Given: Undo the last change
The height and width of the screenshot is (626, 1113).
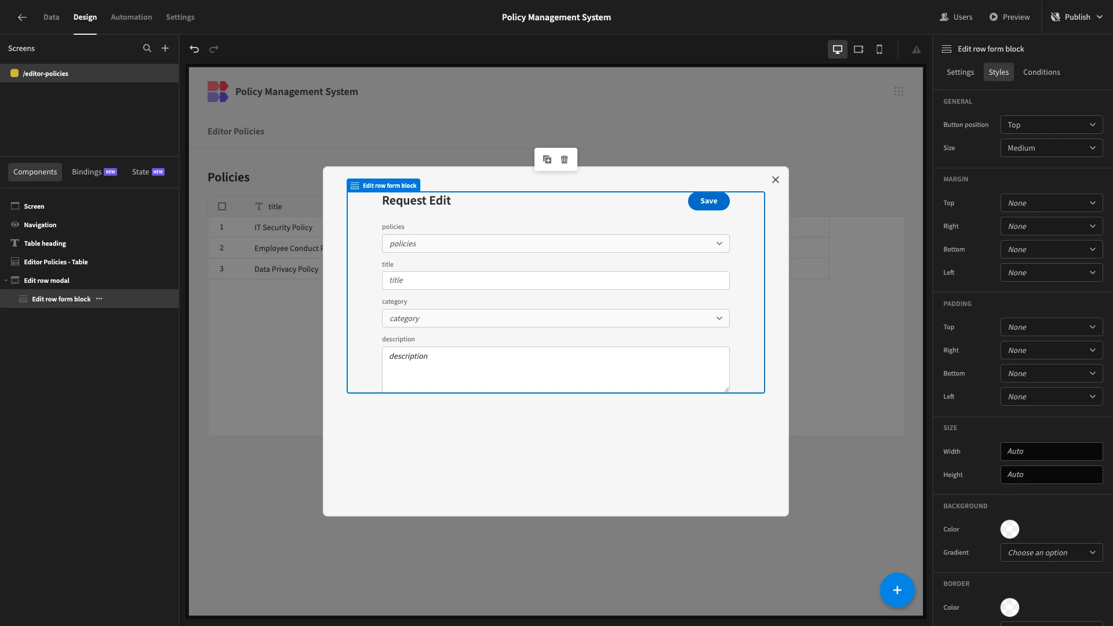Looking at the screenshot, I should coord(194,49).
